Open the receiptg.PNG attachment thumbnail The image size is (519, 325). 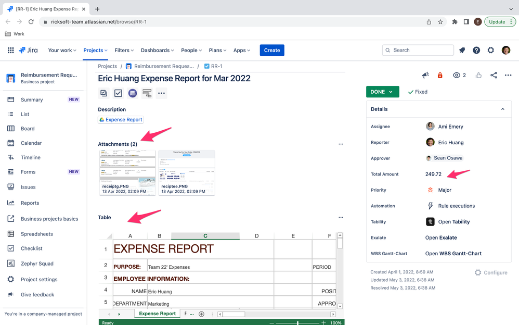point(127,173)
